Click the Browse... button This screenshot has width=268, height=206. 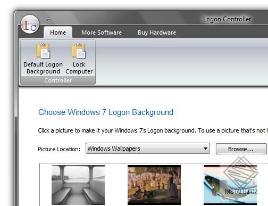(241, 149)
